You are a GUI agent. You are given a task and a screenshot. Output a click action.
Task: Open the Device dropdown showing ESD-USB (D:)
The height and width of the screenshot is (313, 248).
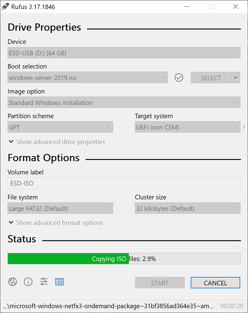click(x=124, y=53)
